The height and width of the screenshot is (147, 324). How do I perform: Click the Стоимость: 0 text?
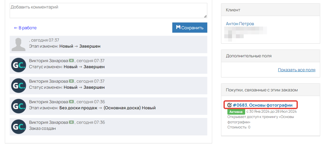[239, 127]
